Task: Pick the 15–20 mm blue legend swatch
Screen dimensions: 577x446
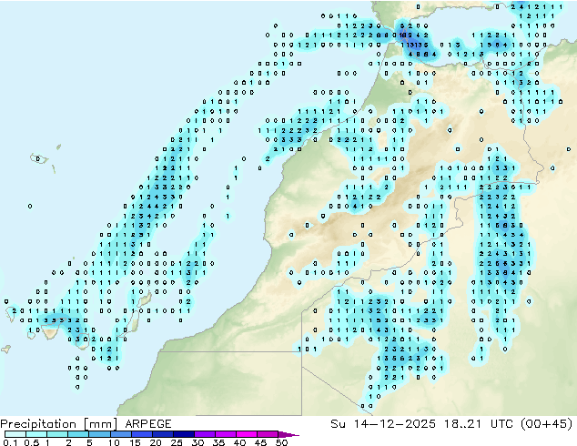Action: pos(141,434)
